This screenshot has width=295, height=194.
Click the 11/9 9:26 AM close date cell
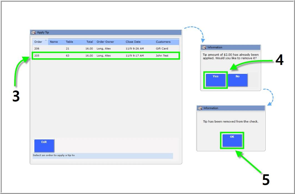135,49
